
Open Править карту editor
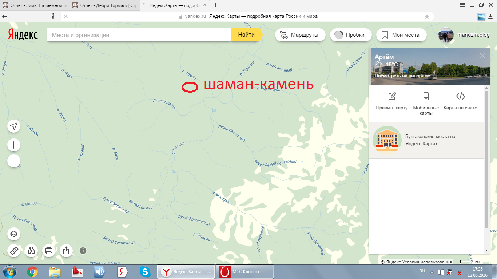392,101
